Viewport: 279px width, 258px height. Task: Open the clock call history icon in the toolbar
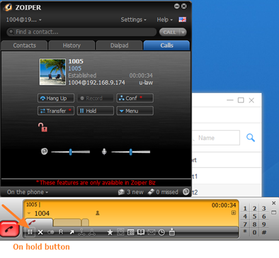(162, 232)
